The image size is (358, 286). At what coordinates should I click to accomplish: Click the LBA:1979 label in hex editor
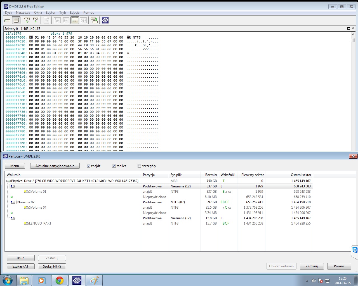(x=13, y=34)
